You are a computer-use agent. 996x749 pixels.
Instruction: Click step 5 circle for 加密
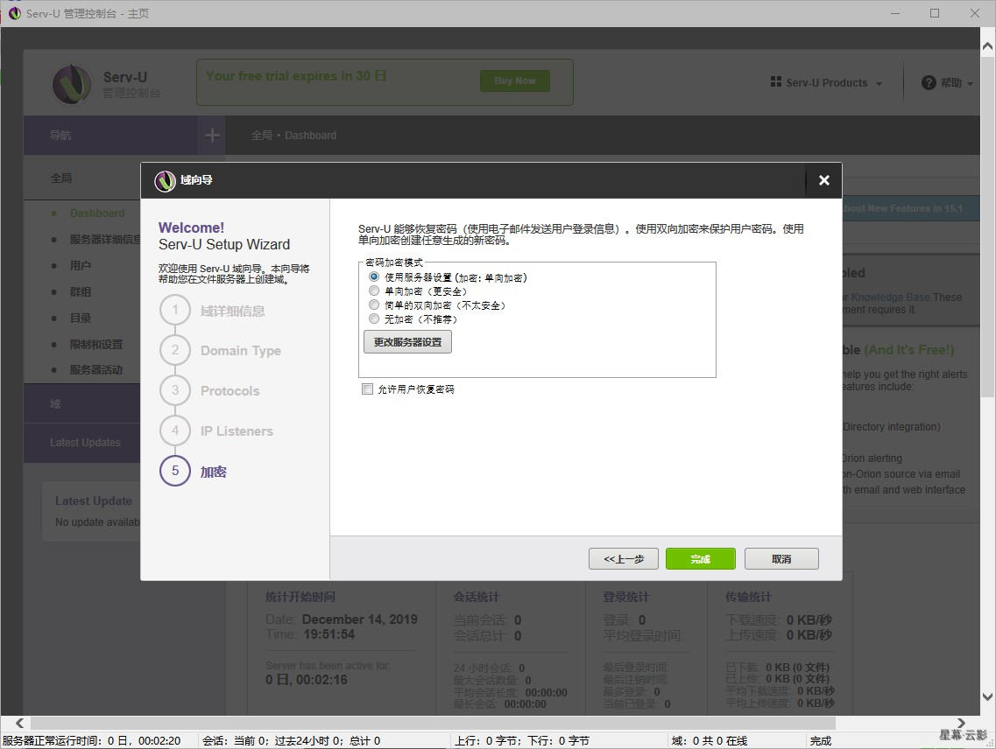(x=175, y=472)
